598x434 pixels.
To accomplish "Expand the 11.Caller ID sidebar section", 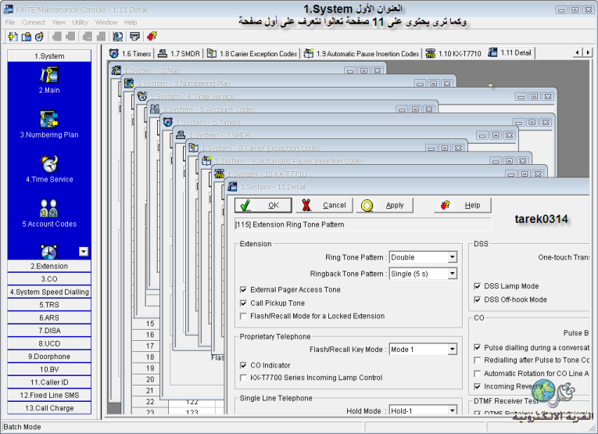I will tap(49, 382).
